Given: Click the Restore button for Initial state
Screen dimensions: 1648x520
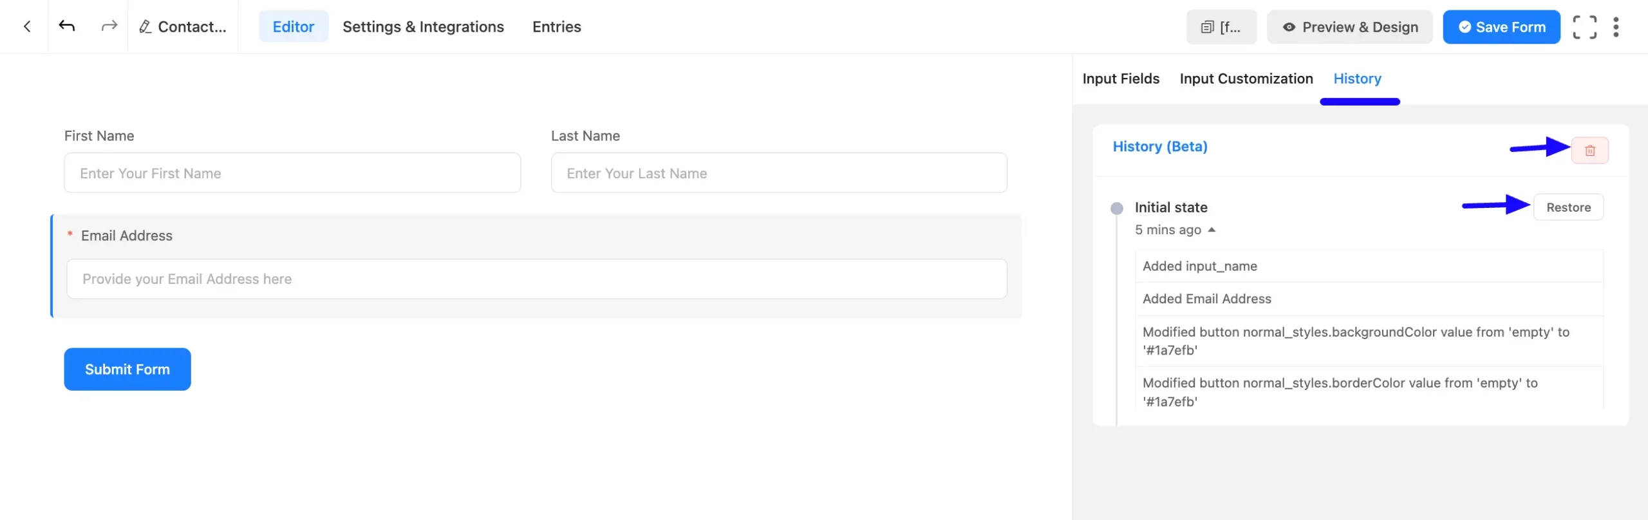Looking at the screenshot, I should pos(1569,207).
